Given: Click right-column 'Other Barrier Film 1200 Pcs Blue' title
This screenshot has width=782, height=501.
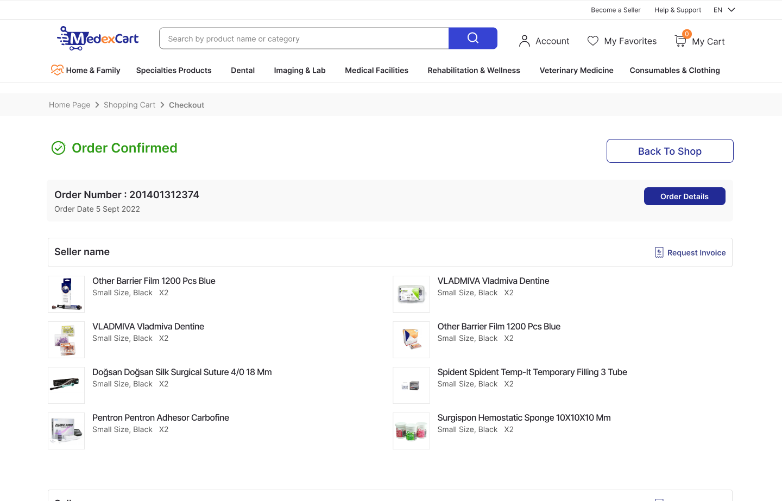Looking at the screenshot, I should point(499,326).
